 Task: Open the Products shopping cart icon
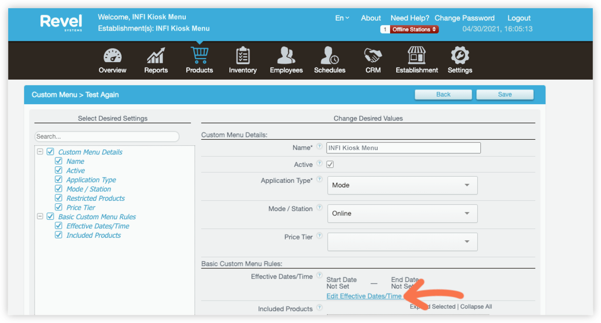coord(199,55)
